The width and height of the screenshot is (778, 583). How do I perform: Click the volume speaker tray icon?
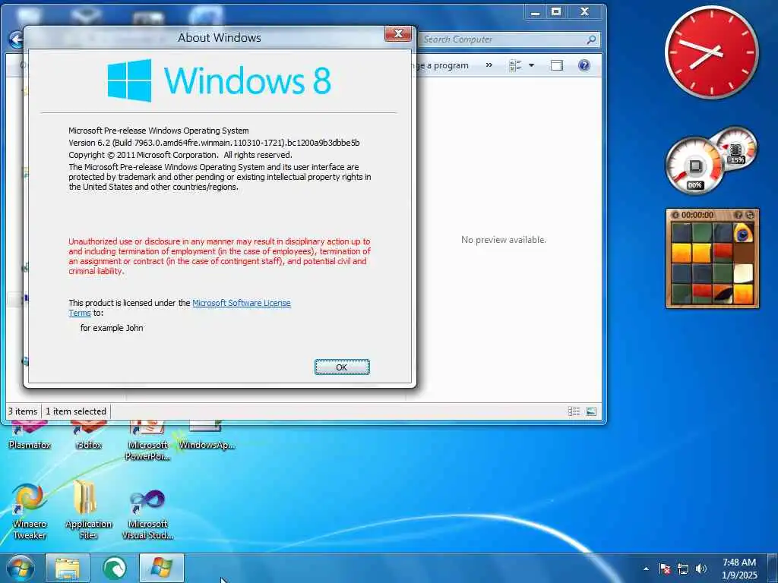click(x=701, y=569)
